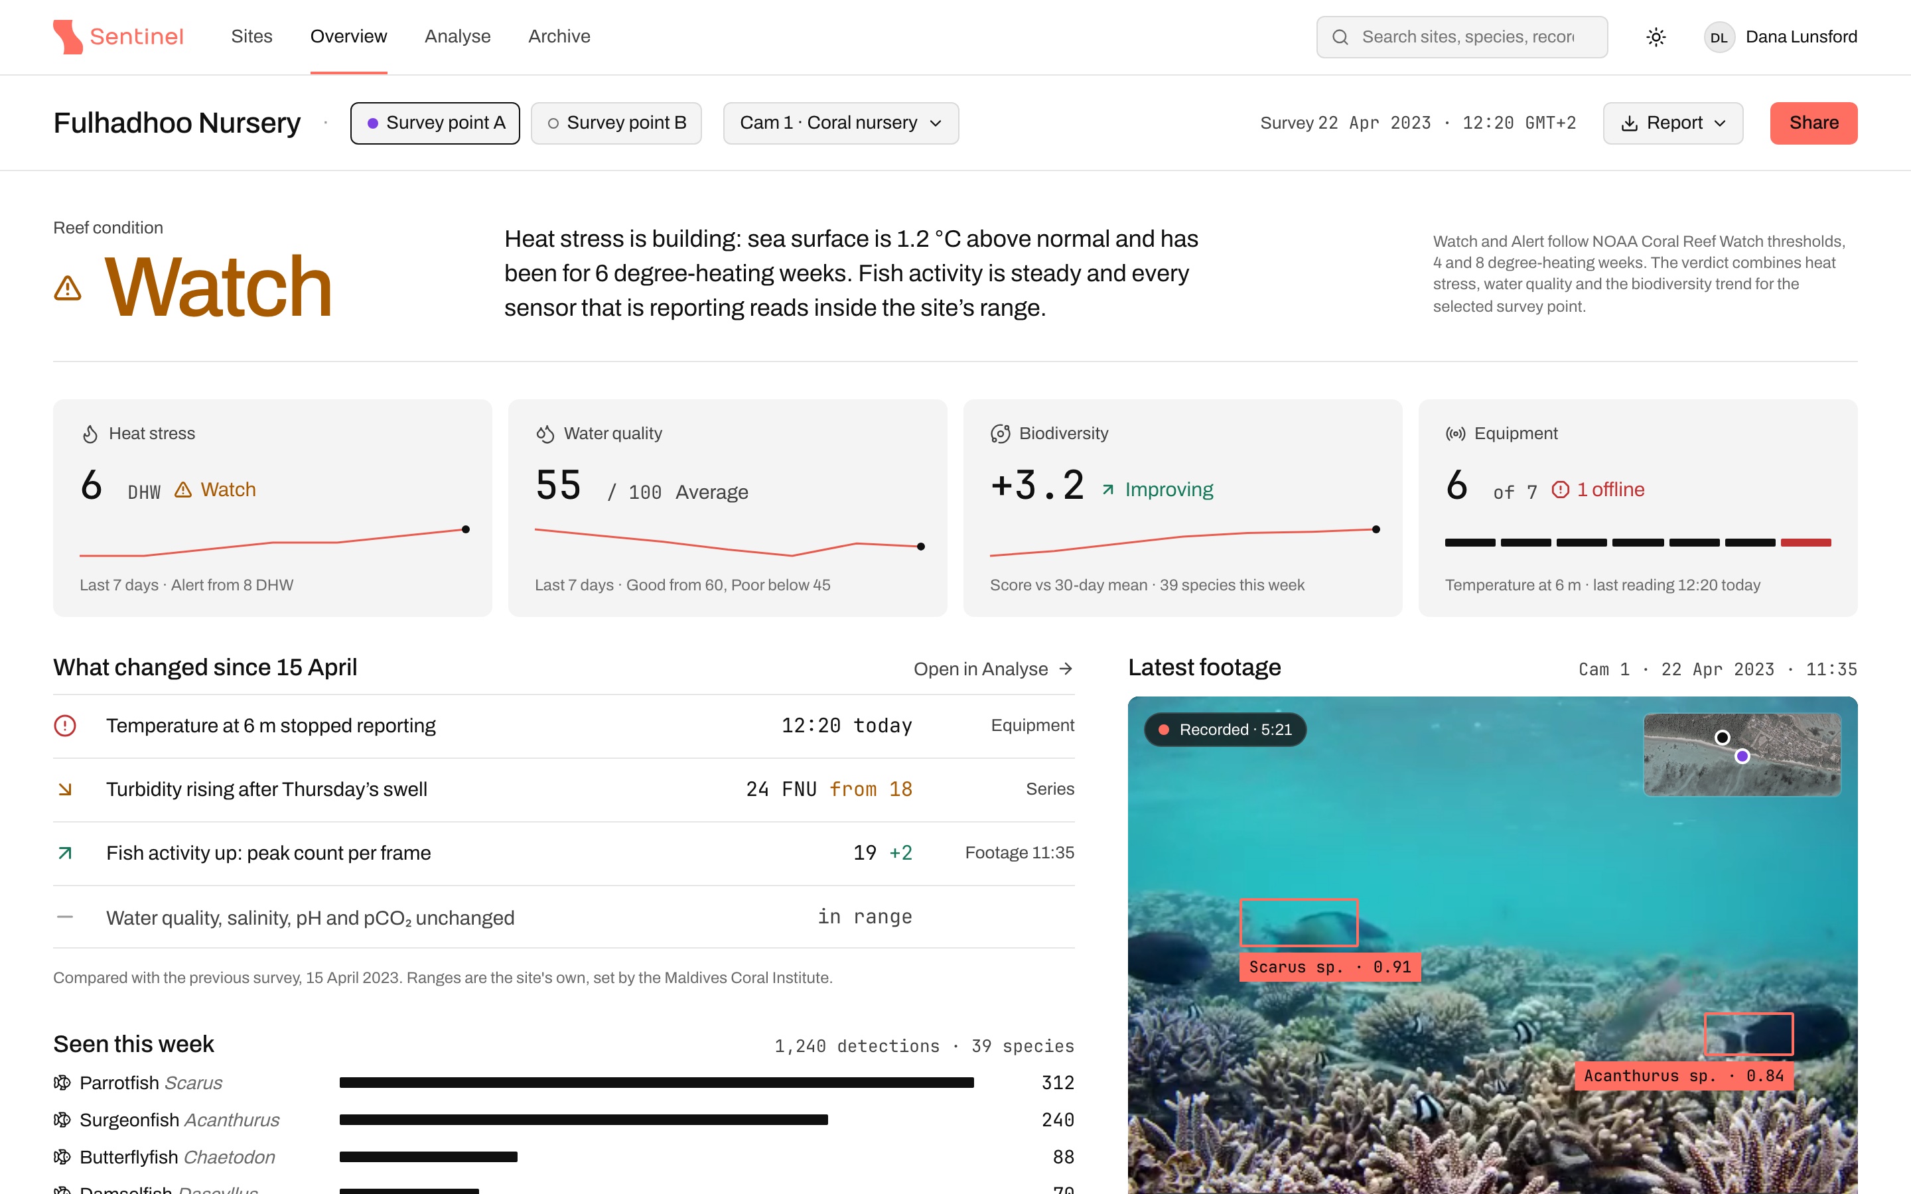Switch to Survey point B
This screenshot has height=1194, width=1911.
point(616,123)
